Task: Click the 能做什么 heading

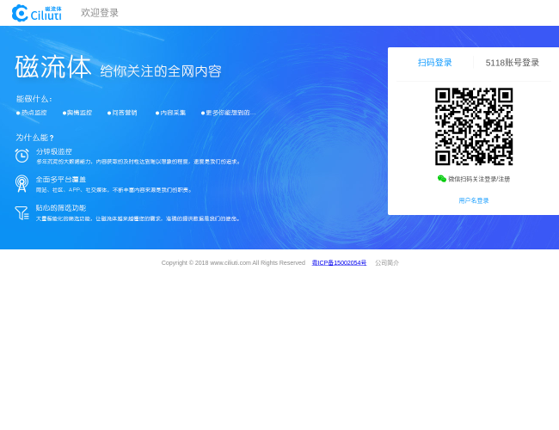Action: click(x=34, y=99)
